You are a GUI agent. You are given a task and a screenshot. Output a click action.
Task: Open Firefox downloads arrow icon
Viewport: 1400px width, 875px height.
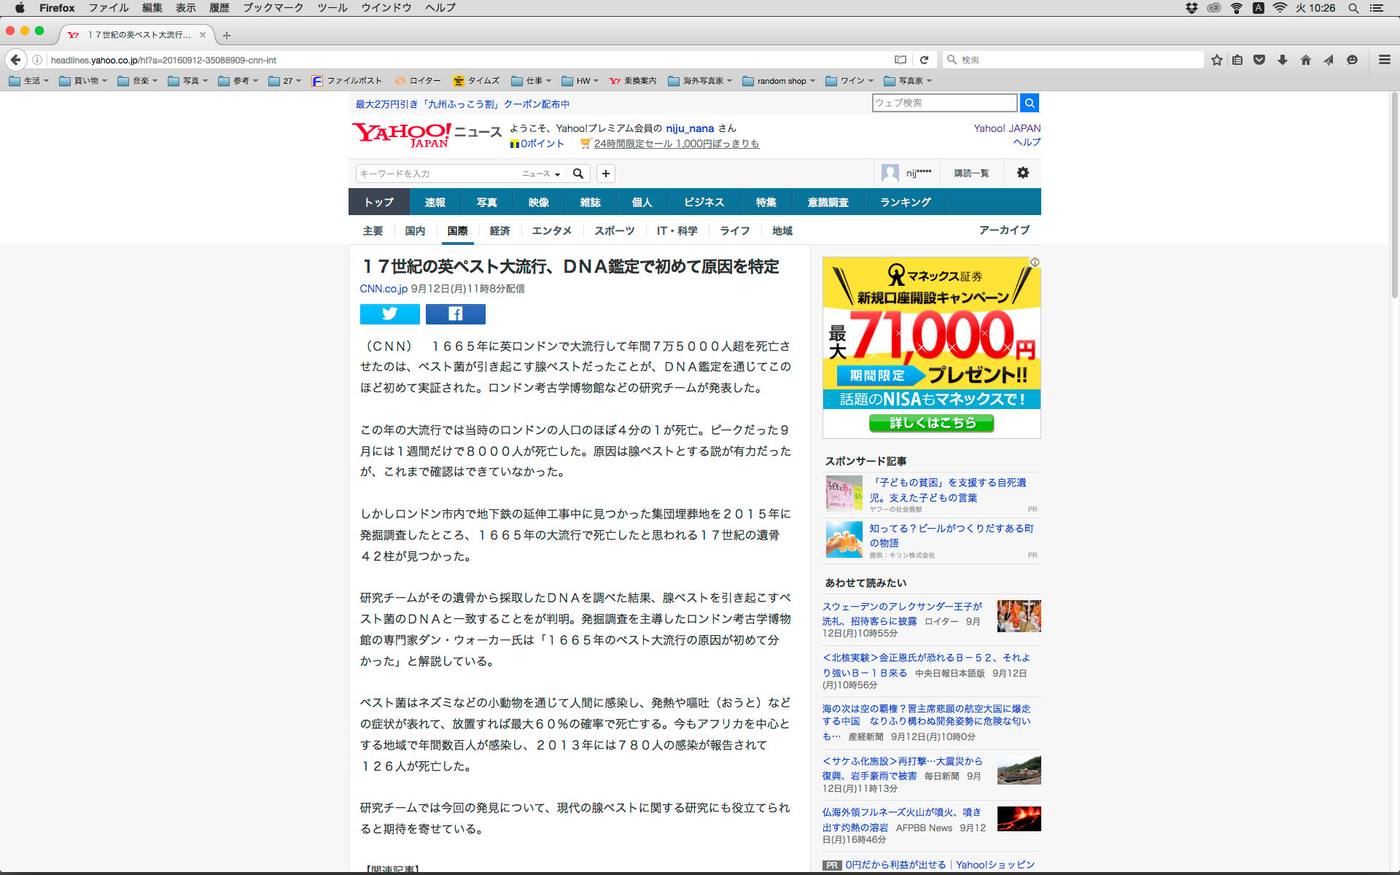click(1282, 60)
